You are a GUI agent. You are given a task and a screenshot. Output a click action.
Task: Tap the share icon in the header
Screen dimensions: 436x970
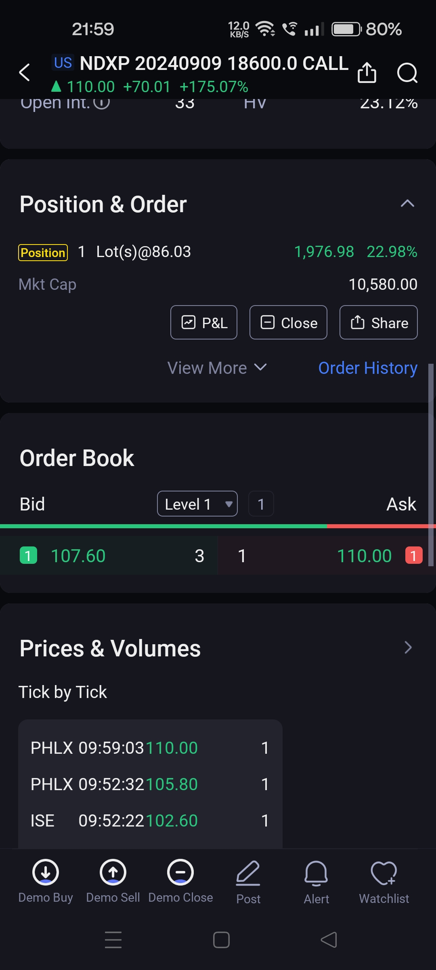[367, 73]
